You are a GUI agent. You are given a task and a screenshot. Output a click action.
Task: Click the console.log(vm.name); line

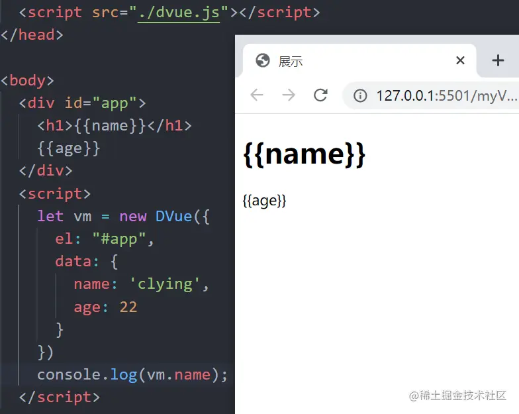point(132,375)
